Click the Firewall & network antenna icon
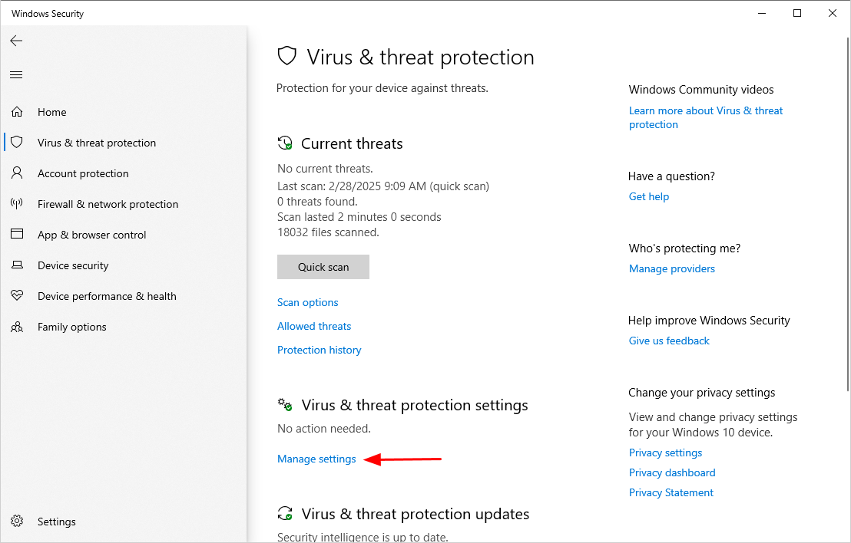Viewport: 851px width, 543px height. coord(17,204)
